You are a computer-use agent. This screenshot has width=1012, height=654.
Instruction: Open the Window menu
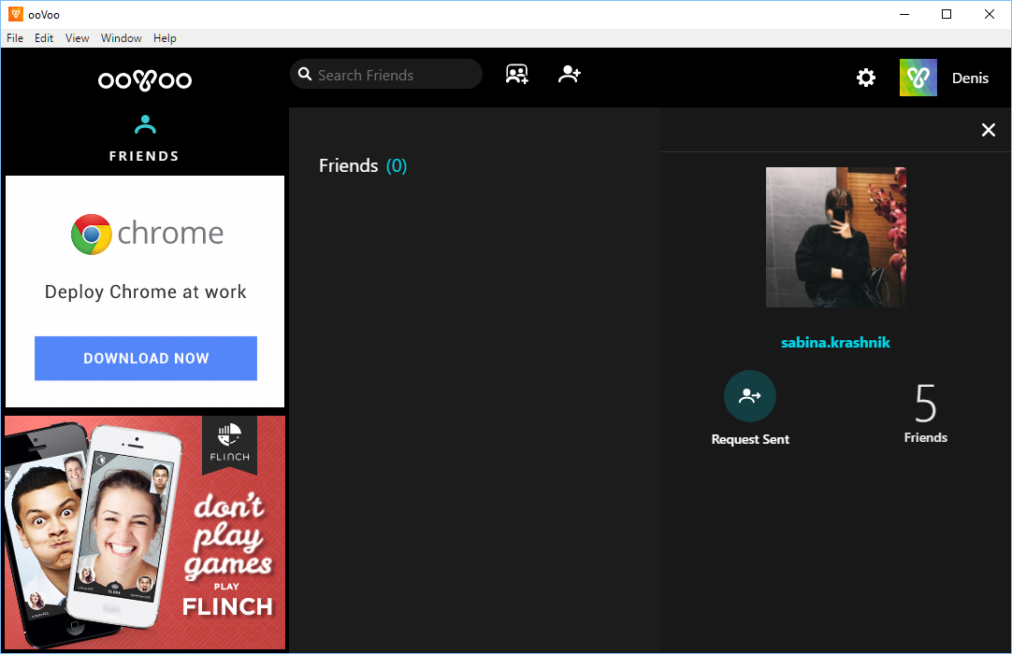point(122,38)
